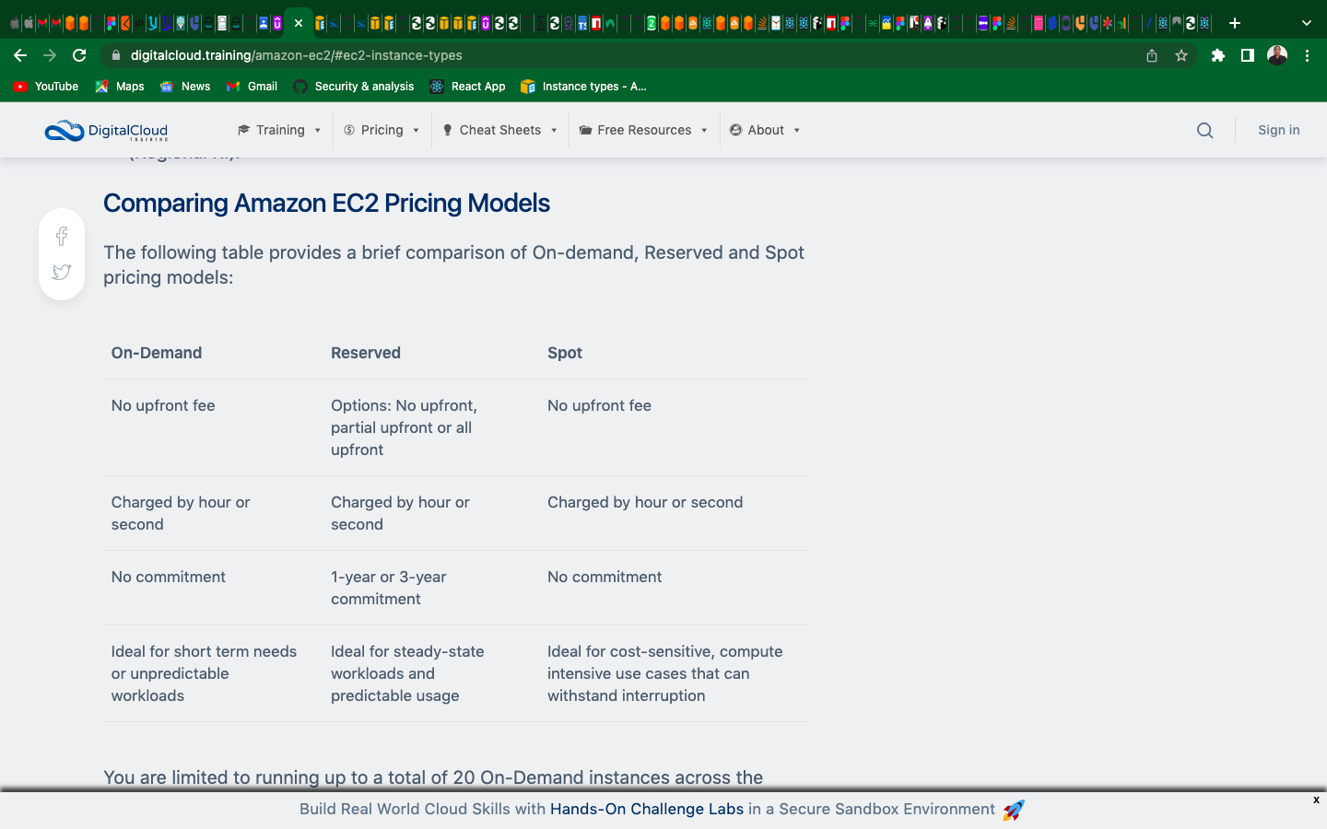Open the Cheat Sheets menu
The image size is (1327, 829).
click(499, 130)
